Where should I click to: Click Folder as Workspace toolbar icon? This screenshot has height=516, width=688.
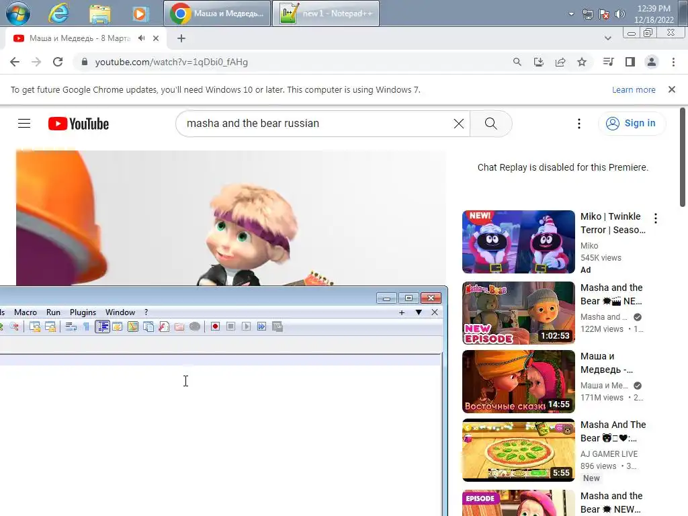(179, 327)
